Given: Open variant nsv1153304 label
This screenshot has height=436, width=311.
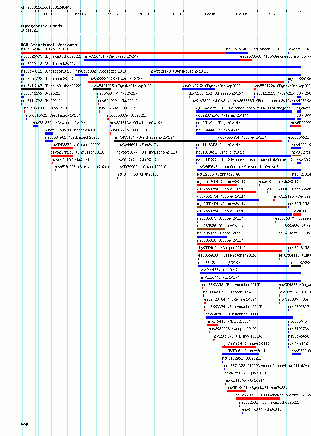Looking at the screenshot, I should point(298,49).
